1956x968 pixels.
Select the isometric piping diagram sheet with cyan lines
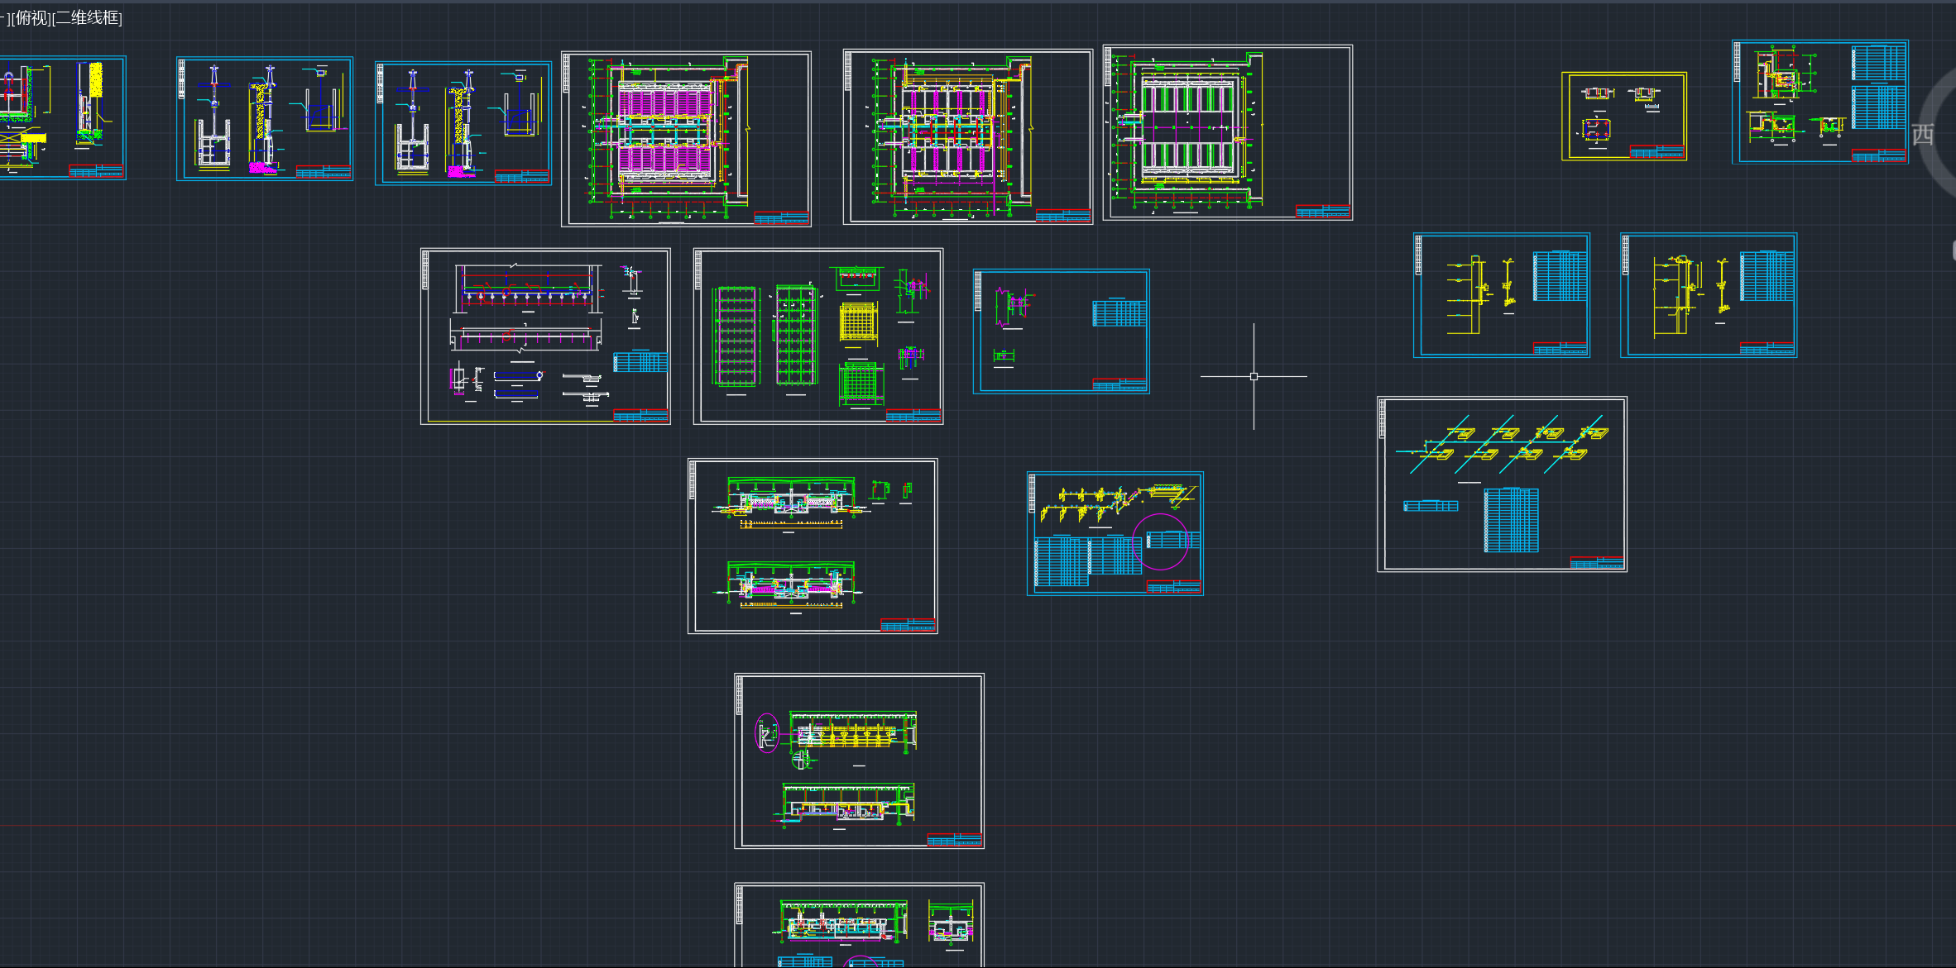point(1502,484)
